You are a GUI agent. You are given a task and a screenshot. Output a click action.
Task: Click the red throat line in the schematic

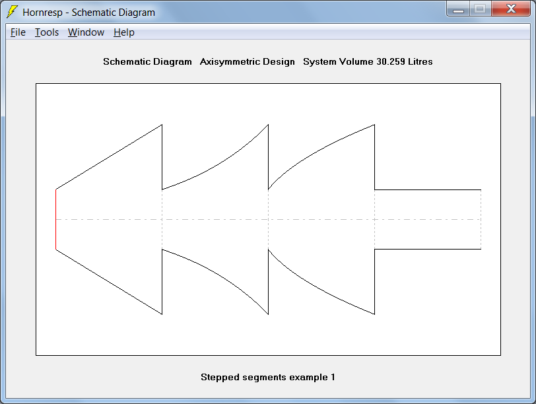click(55, 219)
